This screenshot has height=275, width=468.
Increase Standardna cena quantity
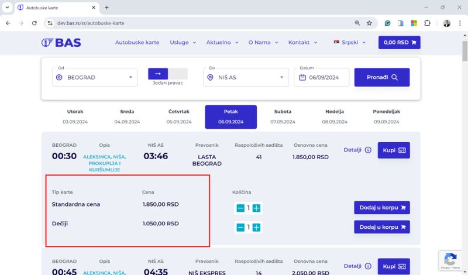[256, 208]
